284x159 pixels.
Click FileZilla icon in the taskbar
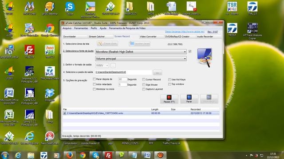(x=108, y=155)
